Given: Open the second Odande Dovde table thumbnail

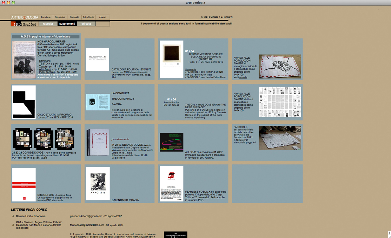Looking at the screenshot, I should point(44,139).
